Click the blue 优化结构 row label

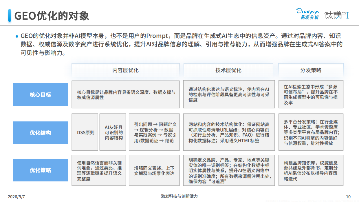(x=41, y=133)
